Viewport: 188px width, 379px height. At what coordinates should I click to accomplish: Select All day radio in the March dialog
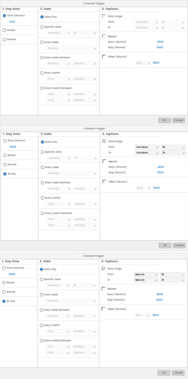[x=4, y=301]
